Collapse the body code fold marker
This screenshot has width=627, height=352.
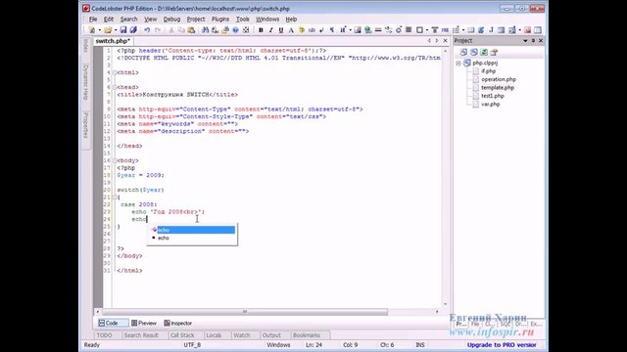tap(115, 160)
